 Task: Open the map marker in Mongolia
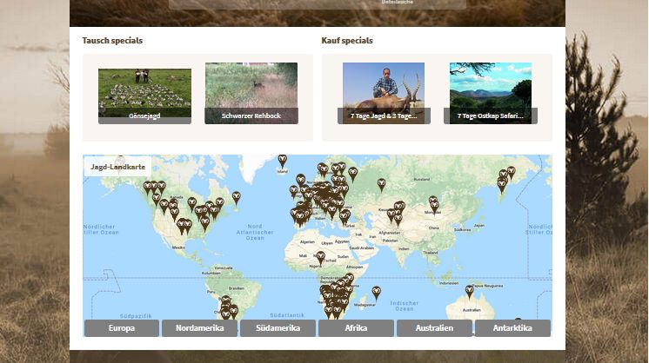click(433, 203)
